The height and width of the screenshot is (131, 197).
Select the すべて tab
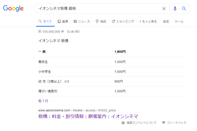(45, 22)
